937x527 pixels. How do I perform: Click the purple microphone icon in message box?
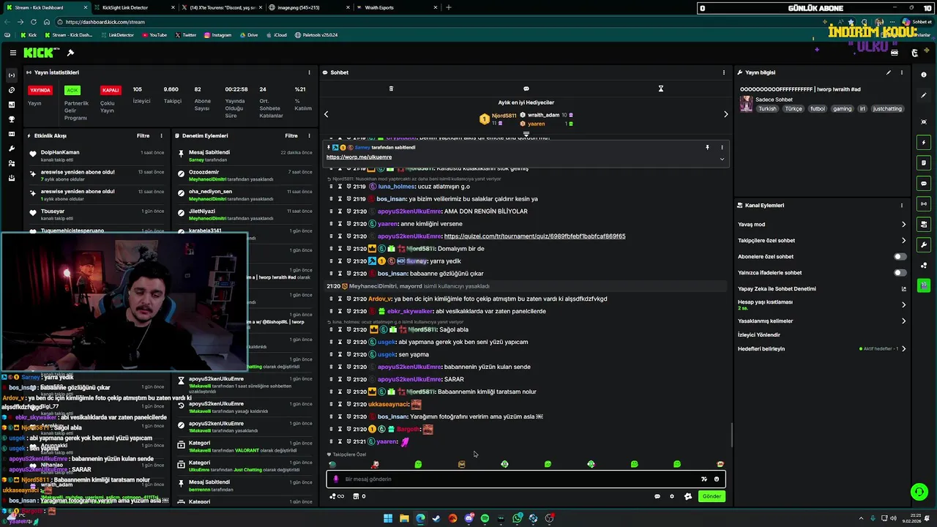(x=336, y=479)
